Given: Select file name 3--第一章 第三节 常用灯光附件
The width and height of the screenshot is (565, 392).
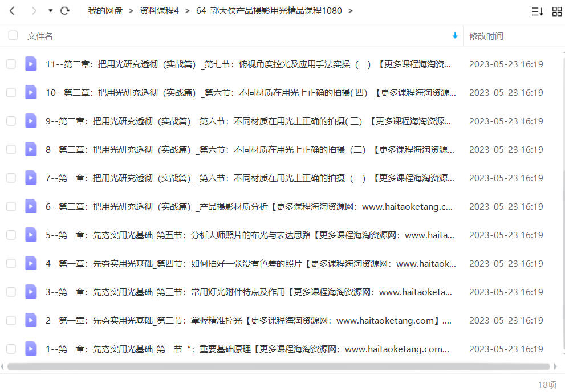Looking at the screenshot, I should click(249, 292).
